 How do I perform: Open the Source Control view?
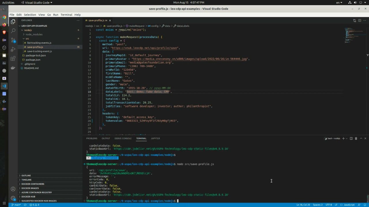tap(13, 40)
